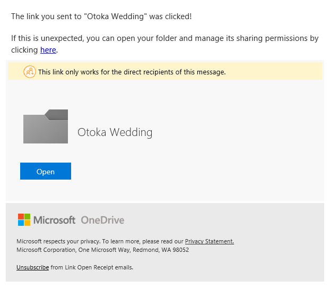Click the OneDrive wordmark in footer
Screen dimensions: 329x288
pyautogui.click(x=102, y=220)
